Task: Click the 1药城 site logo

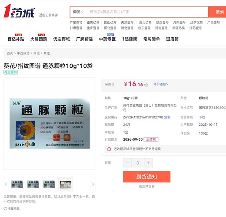Action: pyautogui.click(x=19, y=11)
